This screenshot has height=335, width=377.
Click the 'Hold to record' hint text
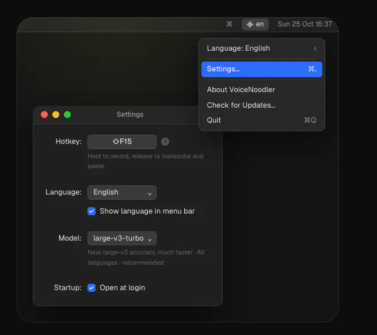(146, 161)
